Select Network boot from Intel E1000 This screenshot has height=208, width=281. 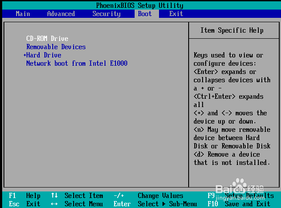77,64
